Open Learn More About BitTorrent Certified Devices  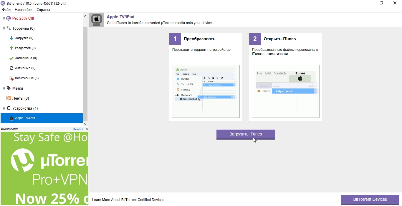pyautogui.click(x=128, y=200)
